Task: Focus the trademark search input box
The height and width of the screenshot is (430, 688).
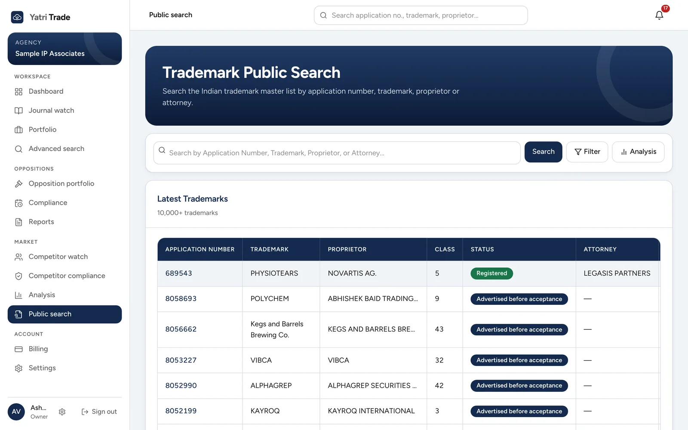Action: point(337,153)
